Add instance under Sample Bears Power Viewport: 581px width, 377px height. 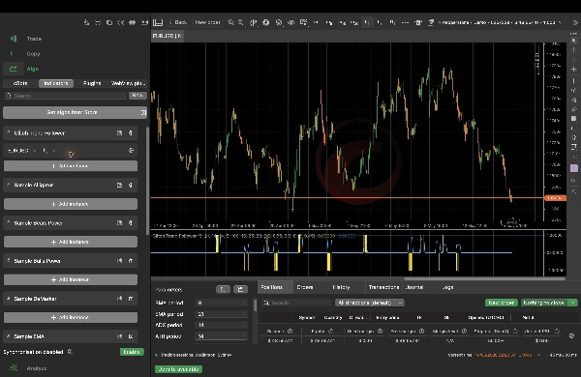click(71, 242)
